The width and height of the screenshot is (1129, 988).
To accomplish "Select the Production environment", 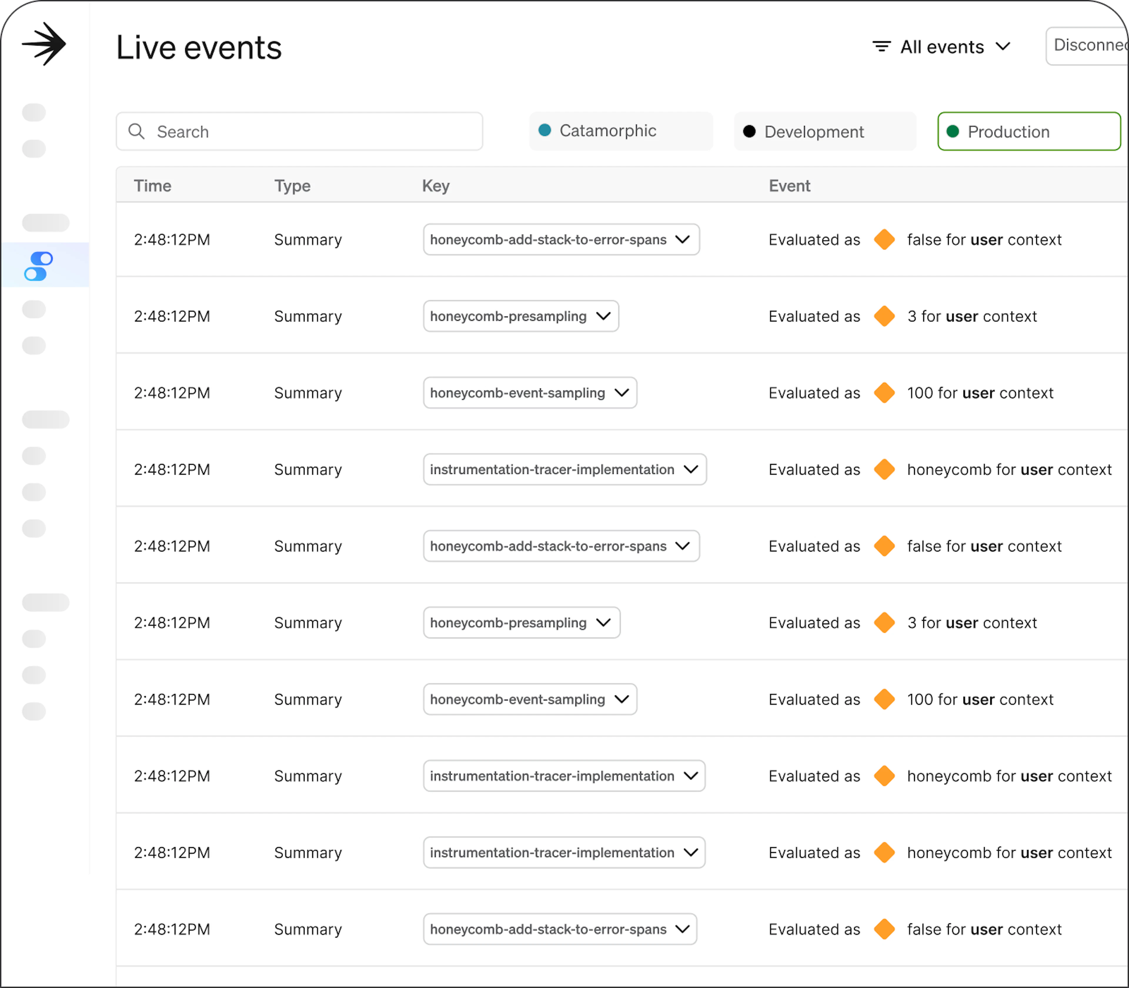I will click(x=1029, y=131).
